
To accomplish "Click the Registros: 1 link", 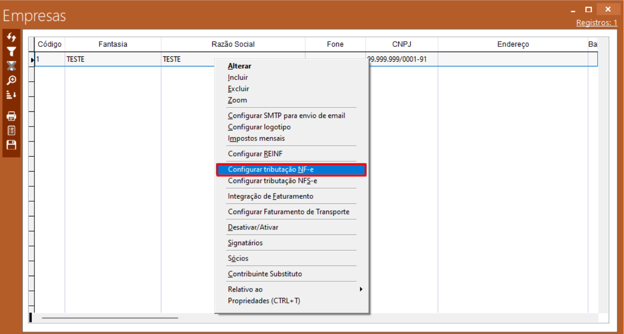I will click(596, 22).
